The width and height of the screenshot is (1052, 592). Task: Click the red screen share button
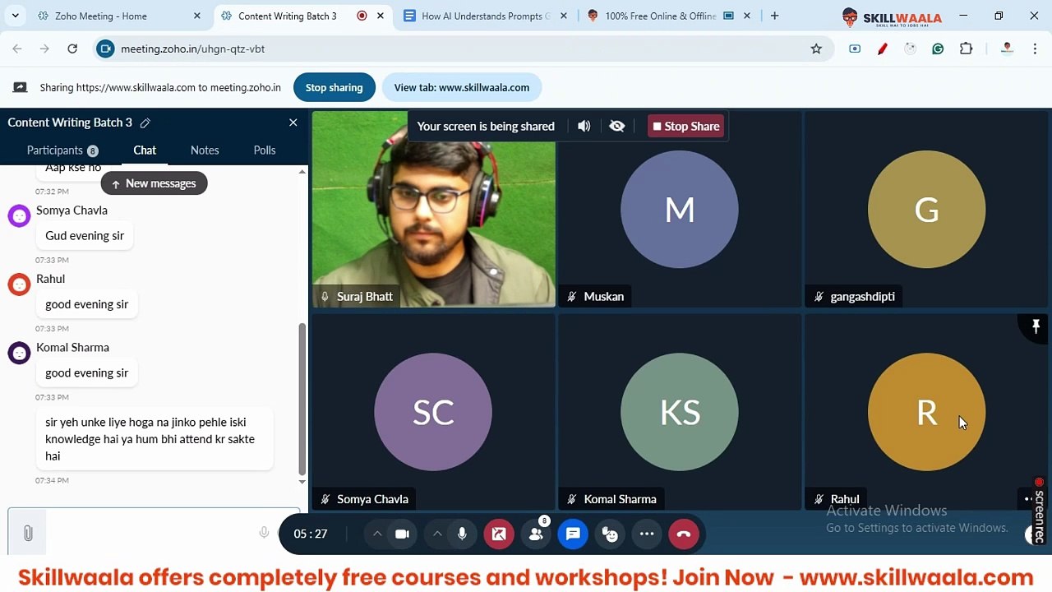point(499,534)
